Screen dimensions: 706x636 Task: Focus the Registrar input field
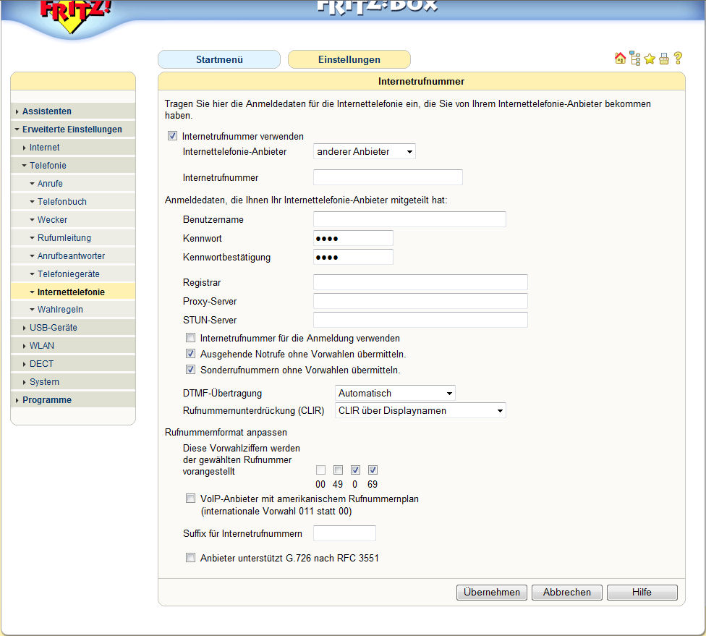pyautogui.click(x=420, y=282)
